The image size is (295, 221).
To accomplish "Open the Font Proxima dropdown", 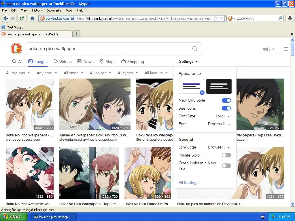I will tap(219, 124).
